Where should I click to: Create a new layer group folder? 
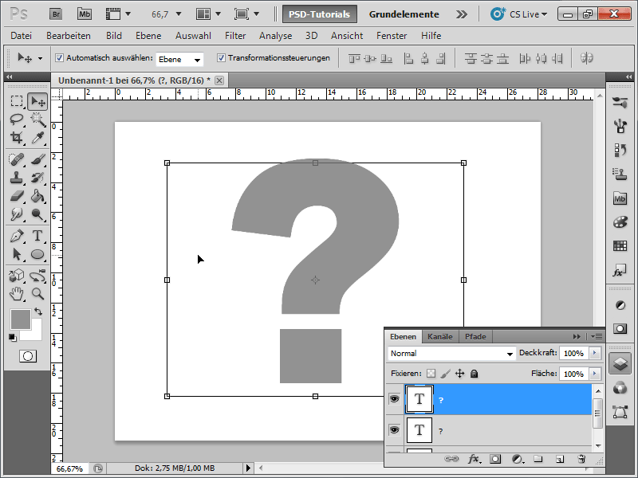click(538, 460)
